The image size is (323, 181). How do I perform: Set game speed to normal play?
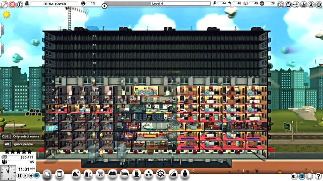25,176
